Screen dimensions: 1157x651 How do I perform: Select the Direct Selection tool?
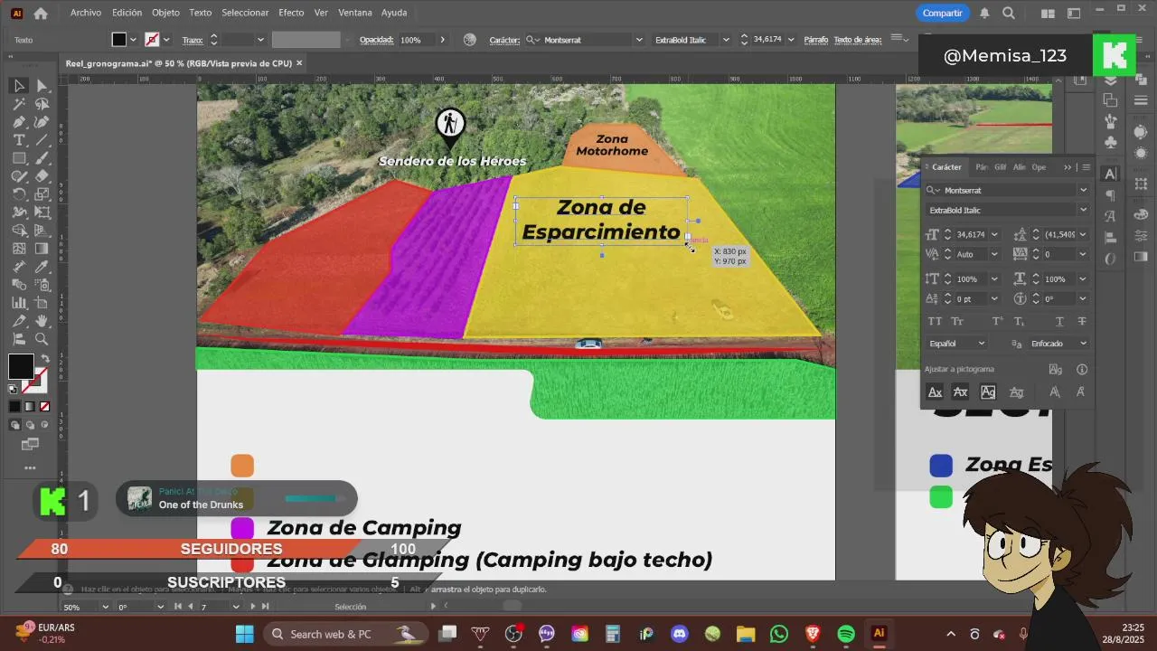pos(42,86)
